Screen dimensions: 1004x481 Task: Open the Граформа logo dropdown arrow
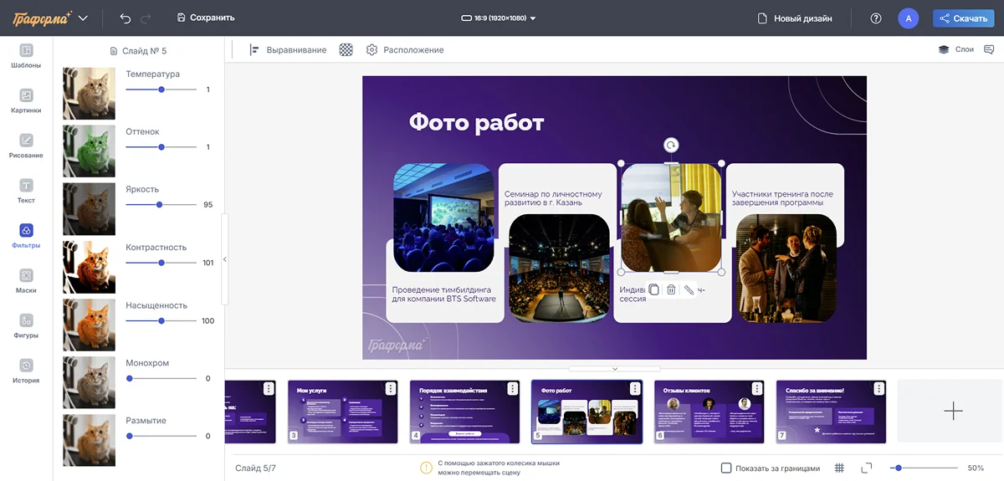pos(82,18)
